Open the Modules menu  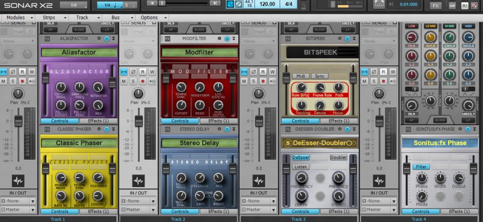(x=19, y=17)
